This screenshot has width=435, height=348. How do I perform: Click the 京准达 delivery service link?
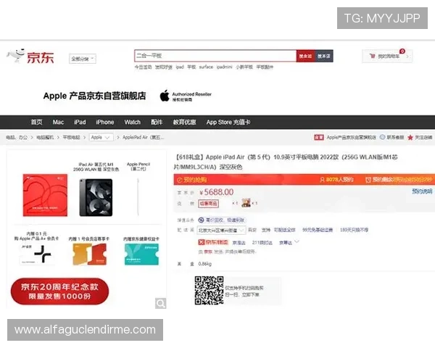pos(239,243)
